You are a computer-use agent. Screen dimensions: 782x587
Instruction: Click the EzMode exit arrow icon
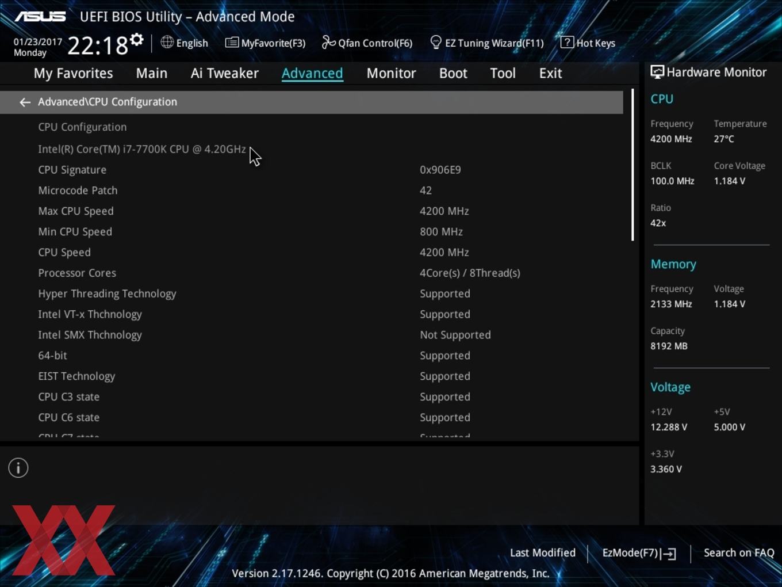(668, 554)
